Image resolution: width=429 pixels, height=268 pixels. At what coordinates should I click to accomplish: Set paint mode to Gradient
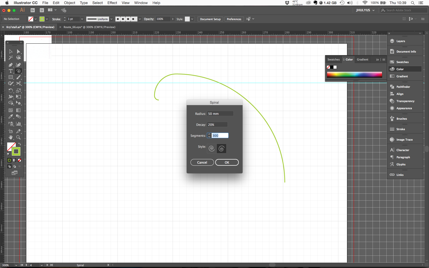(15, 160)
